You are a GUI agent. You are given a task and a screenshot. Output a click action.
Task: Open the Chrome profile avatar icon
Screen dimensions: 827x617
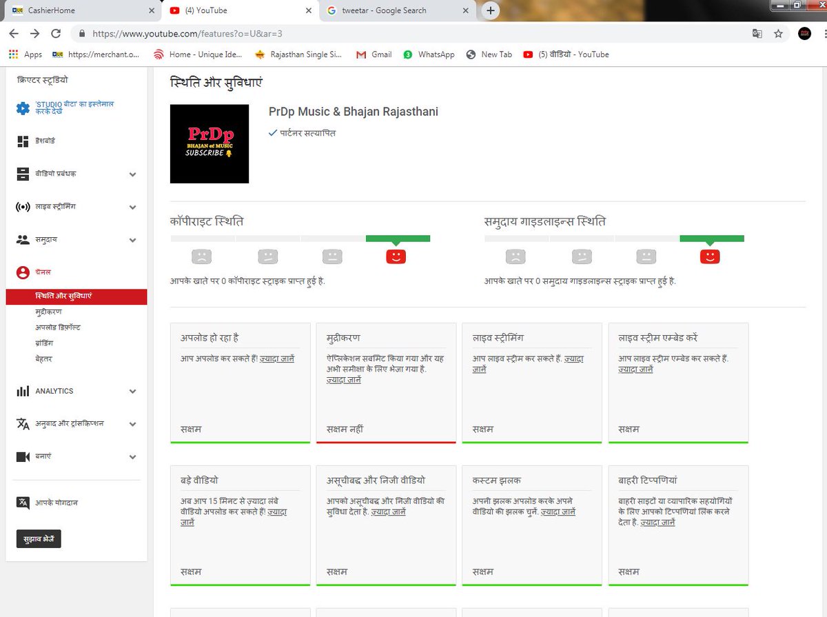coord(804,33)
